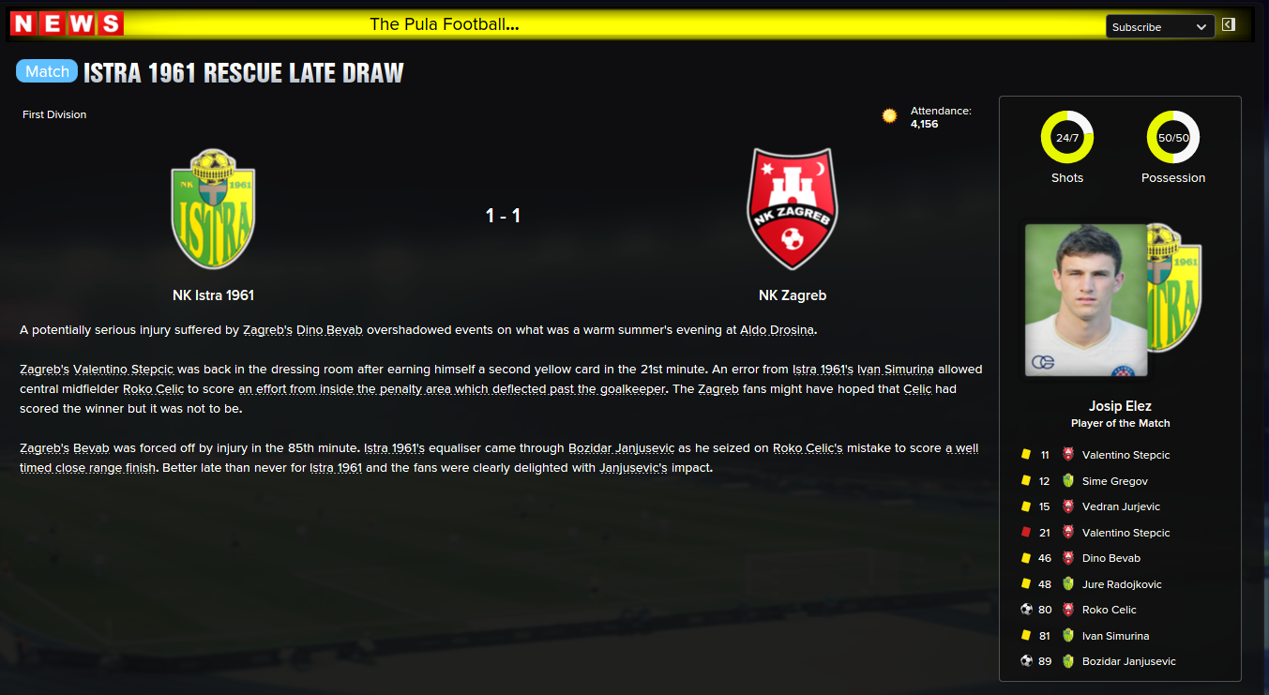Click the sunny weather icon near Attendance
The width and height of the screenshot is (1269, 695).
pyautogui.click(x=889, y=116)
